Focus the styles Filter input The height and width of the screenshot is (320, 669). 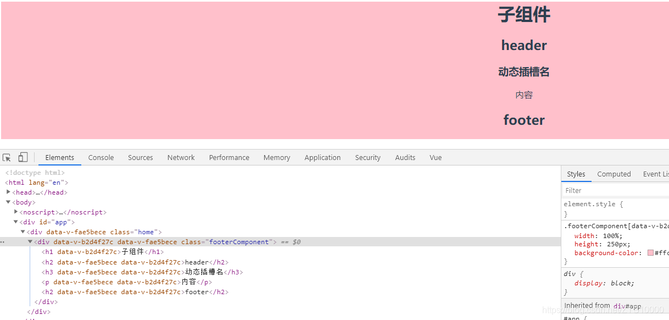616,190
